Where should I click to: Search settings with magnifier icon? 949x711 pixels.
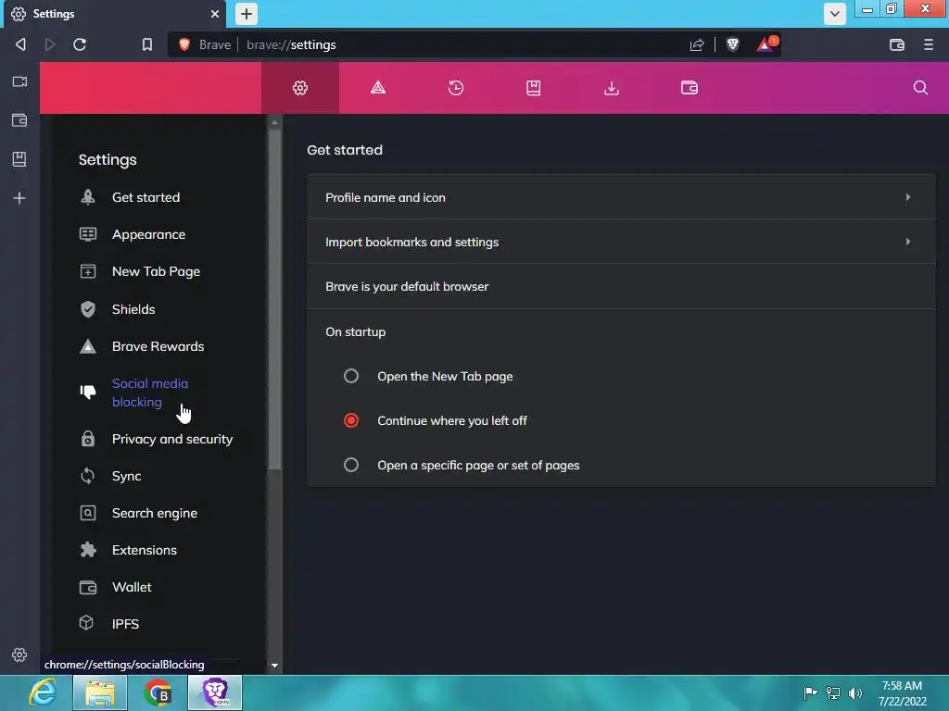coord(920,88)
